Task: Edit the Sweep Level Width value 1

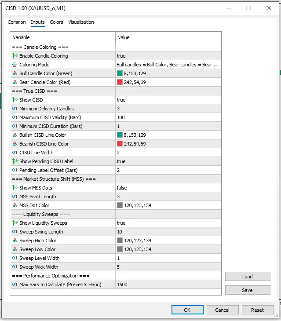Action: 168,258
